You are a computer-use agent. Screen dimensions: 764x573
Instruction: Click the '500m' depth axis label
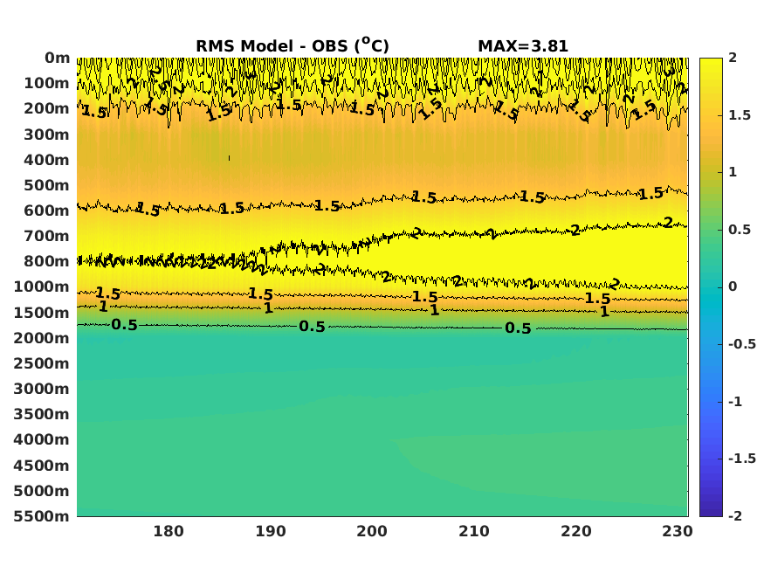click(47, 185)
